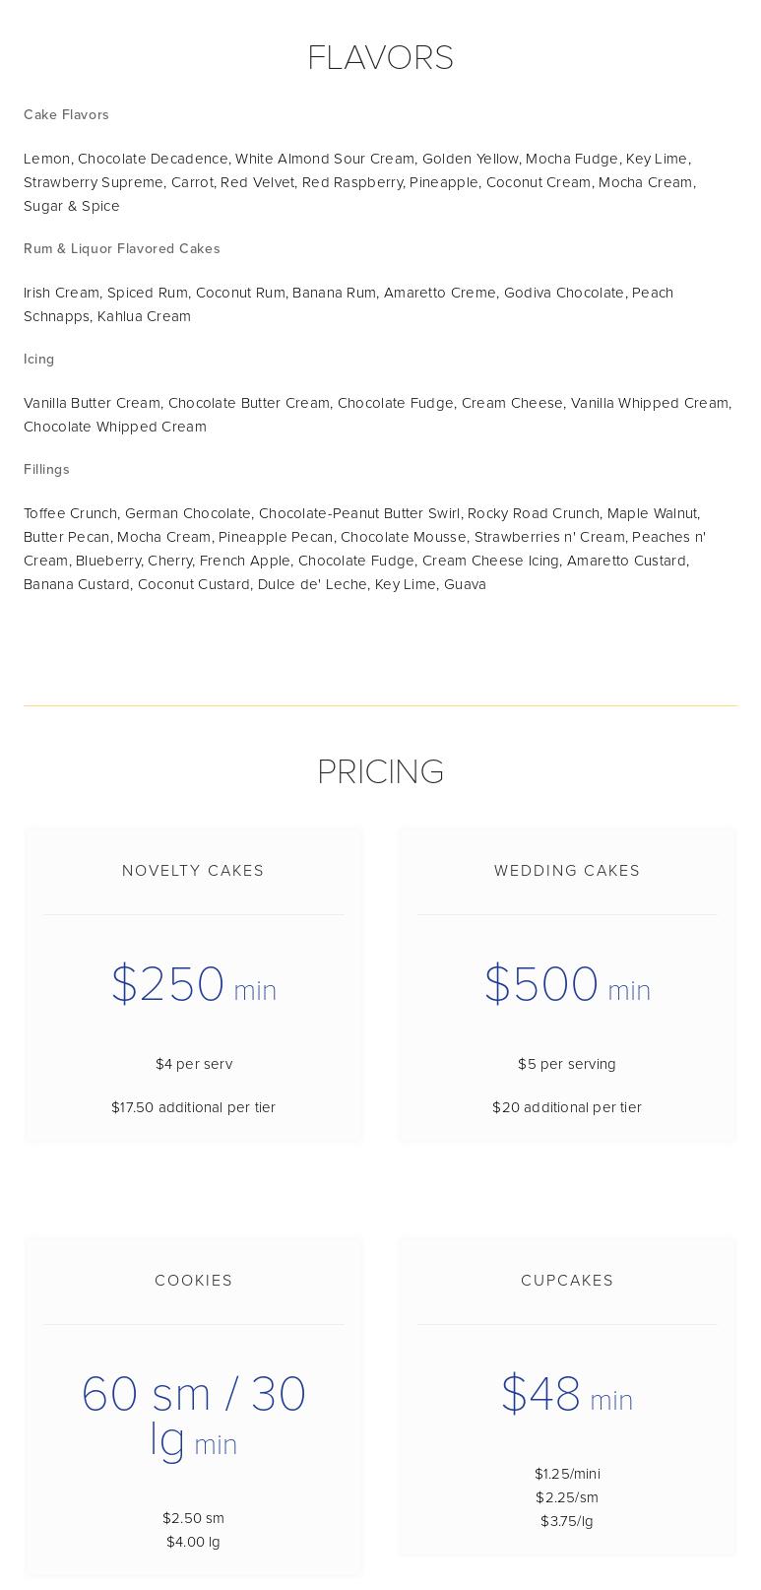
Task: Click the $17.50 additional per tier text
Action: point(193,1107)
